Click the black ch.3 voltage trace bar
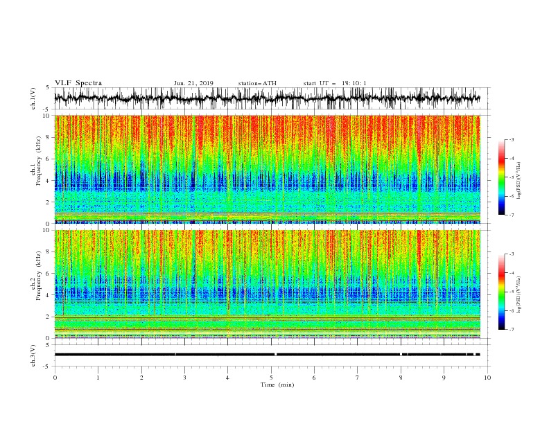 point(267,355)
